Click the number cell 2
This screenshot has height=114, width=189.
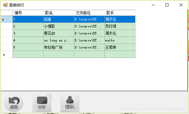28,26
